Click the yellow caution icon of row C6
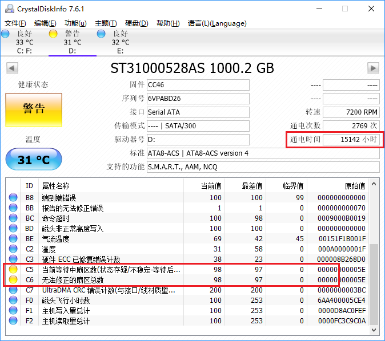This screenshot has width=385, height=341. tap(13, 280)
